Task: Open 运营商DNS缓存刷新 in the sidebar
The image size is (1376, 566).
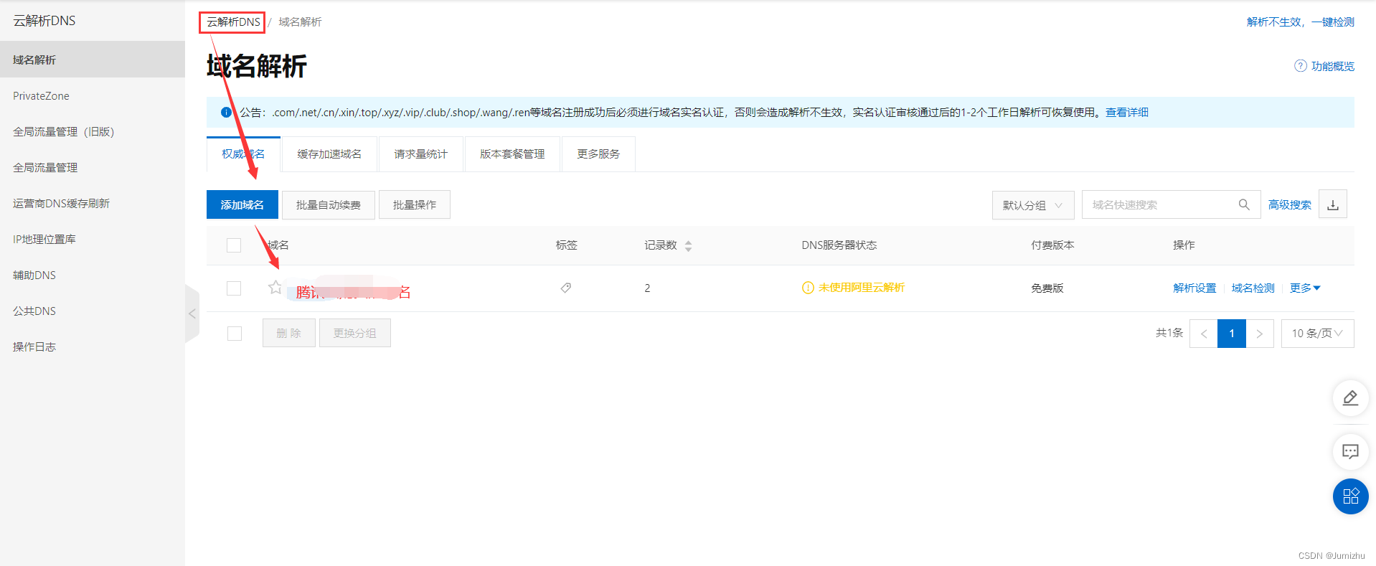Action: click(x=93, y=203)
